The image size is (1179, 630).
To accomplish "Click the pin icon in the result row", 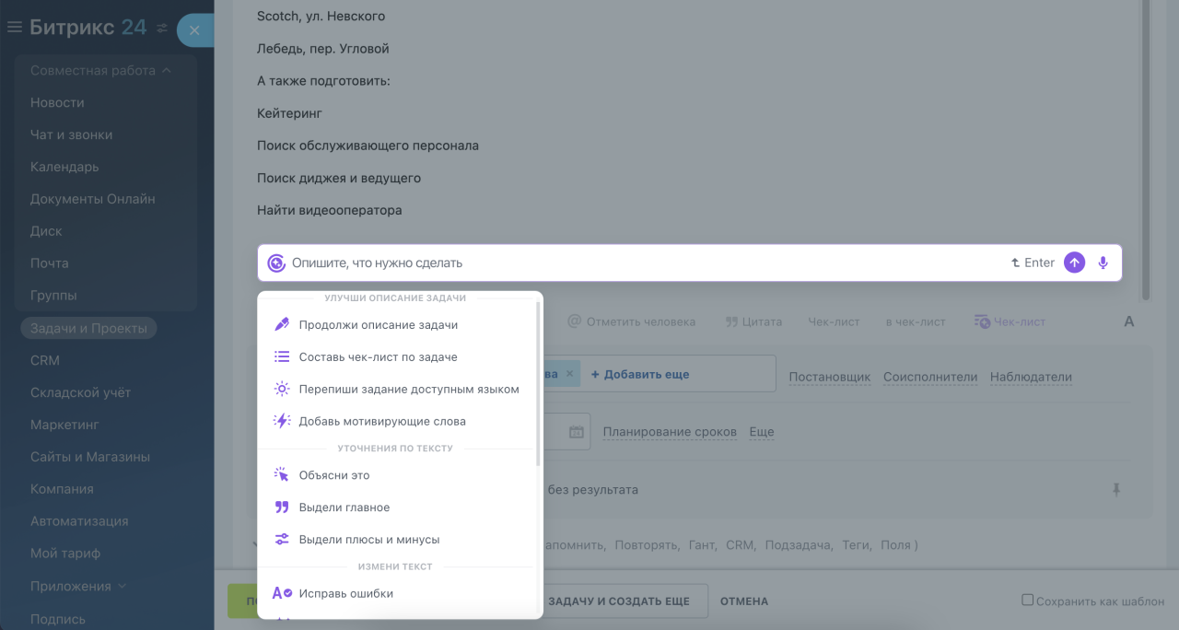I will 1116,490.
